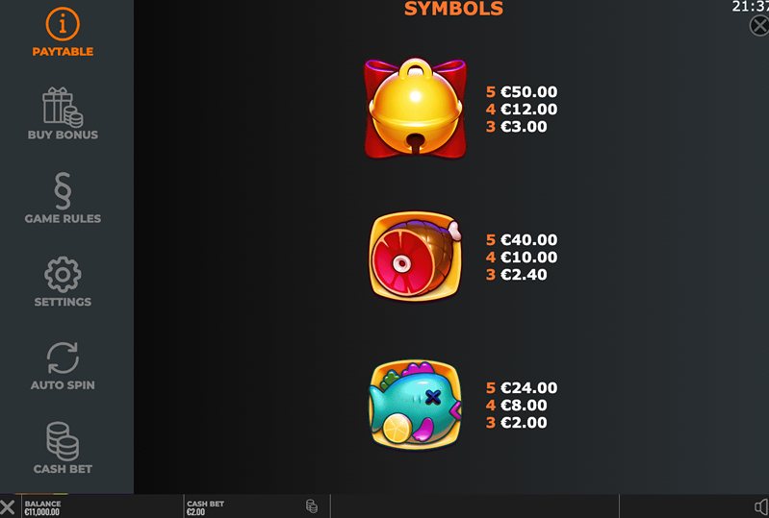Open the Buy Bonus gift icon

(63, 108)
